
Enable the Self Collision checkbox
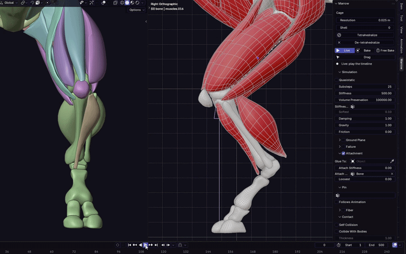(x=337, y=225)
